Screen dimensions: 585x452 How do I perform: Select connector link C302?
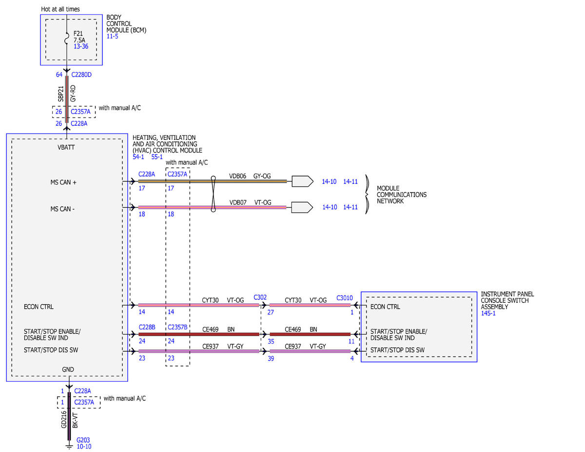(260, 297)
